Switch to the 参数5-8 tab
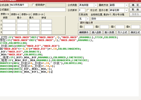This screenshot has width=141, height=100. 15,15
